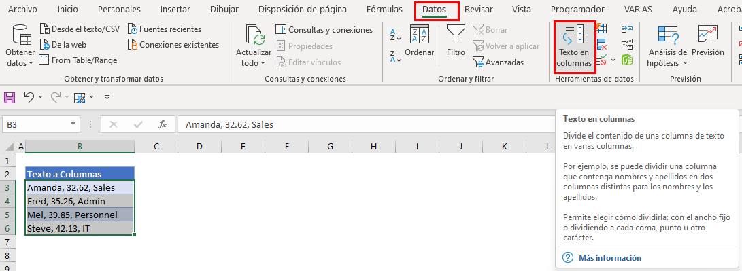
Task: Select row 7 header
Action: pos(7,242)
